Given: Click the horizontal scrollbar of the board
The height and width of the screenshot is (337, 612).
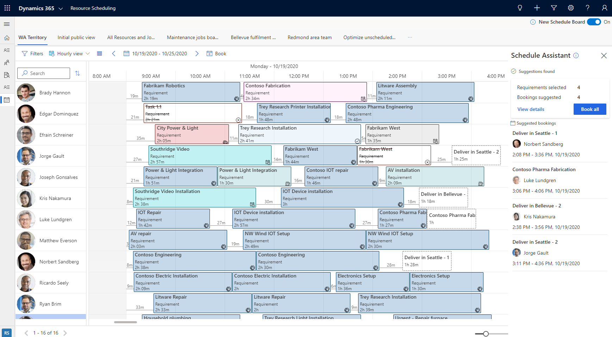Looking at the screenshot, I should (x=125, y=322).
